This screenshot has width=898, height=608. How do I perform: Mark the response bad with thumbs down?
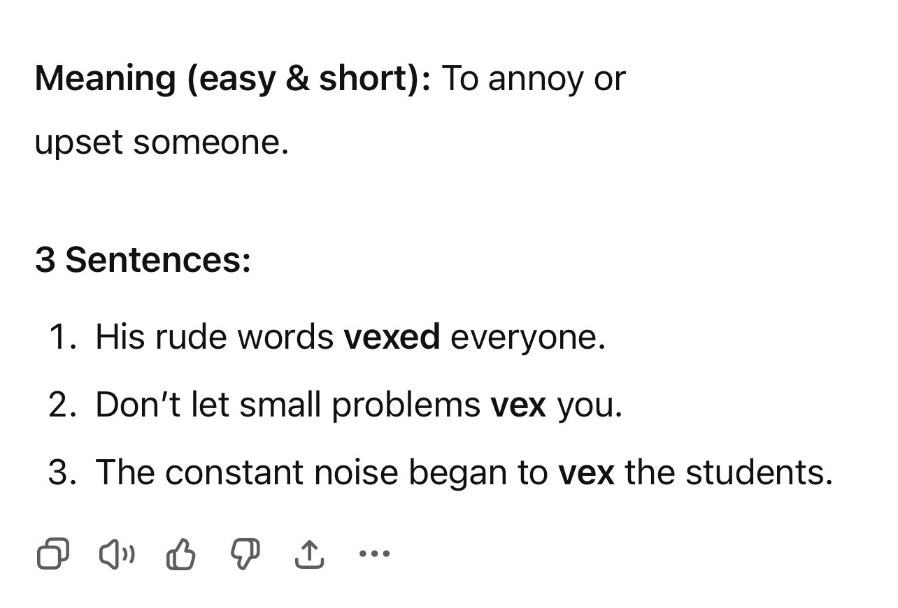[x=245, y=554]
